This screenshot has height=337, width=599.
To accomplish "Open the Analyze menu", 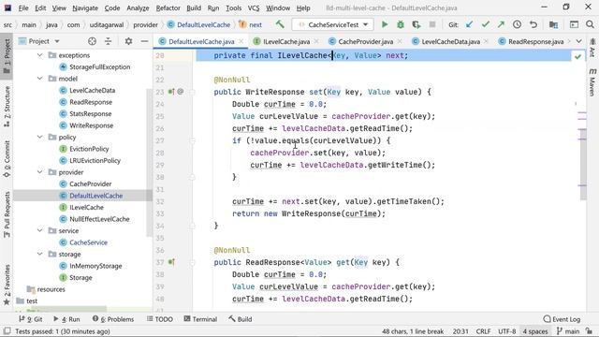I will 138,7.
